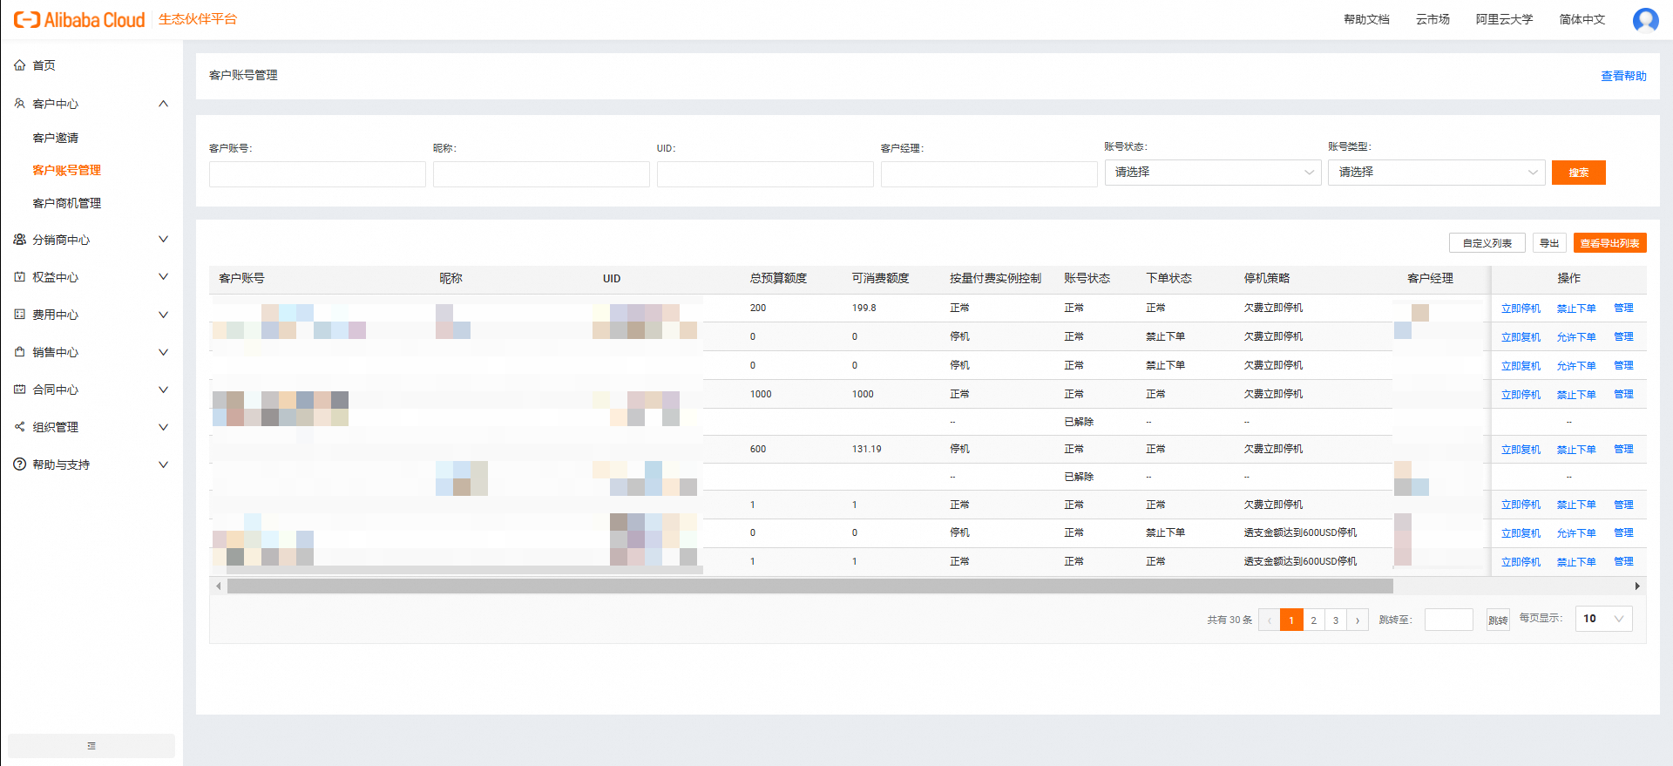Click the horizontal table scrollbar thumb
Image resolution: width=1673 pixels, height=766 pixels.
tap(809, 586)
